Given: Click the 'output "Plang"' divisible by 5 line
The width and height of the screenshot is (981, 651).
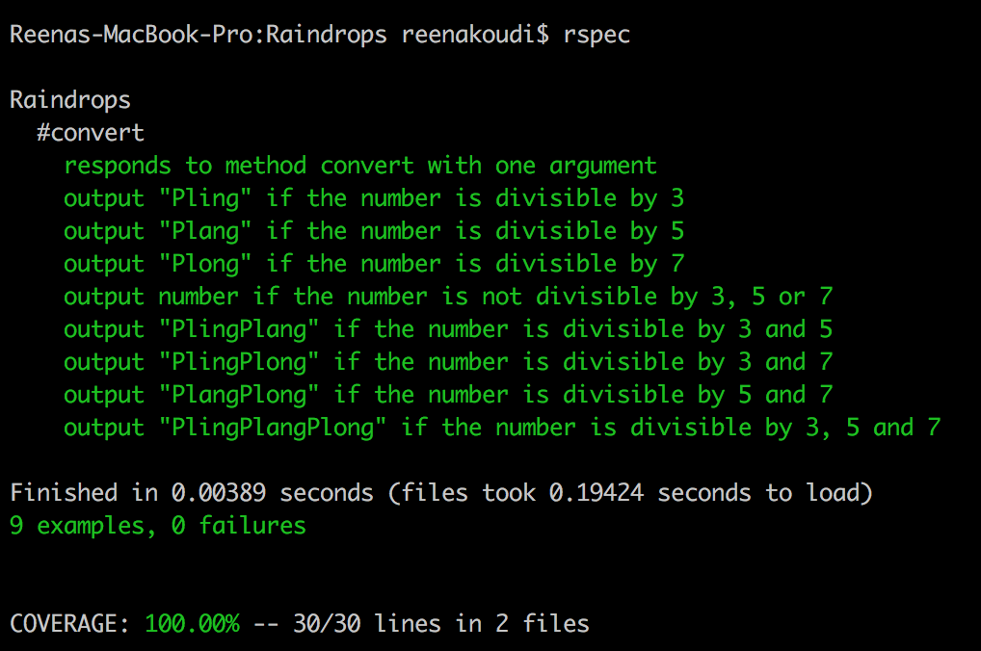Looking at the screenshot, I should pyautogui.click(x=374, y=231).
